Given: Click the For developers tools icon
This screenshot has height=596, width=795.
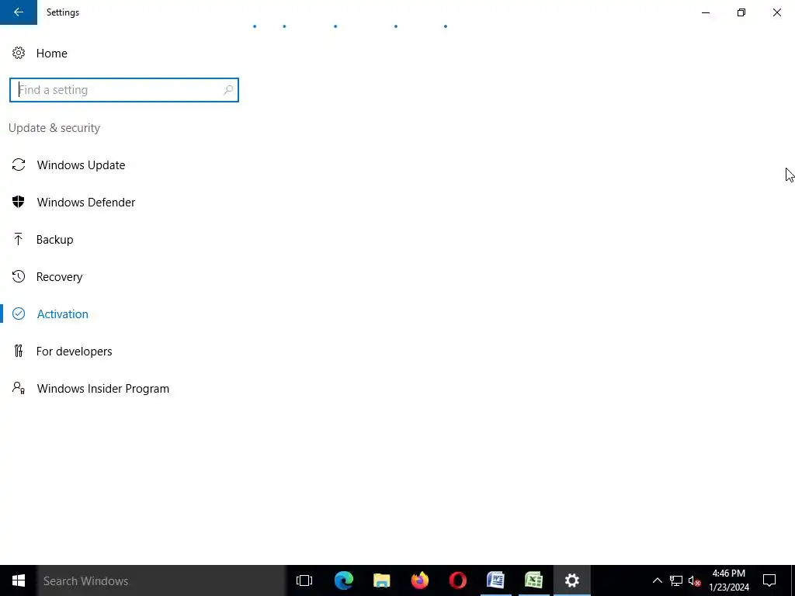Looking at the screenshot, I should (x=19, y=351).
